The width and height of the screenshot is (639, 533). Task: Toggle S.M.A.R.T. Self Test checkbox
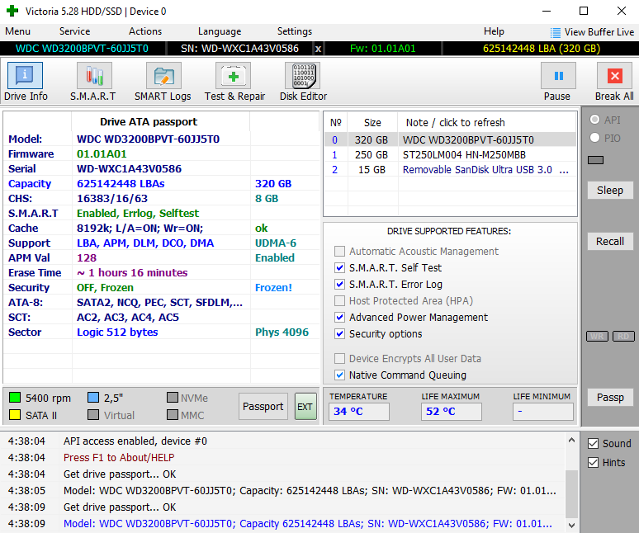[x=339, y=267]
